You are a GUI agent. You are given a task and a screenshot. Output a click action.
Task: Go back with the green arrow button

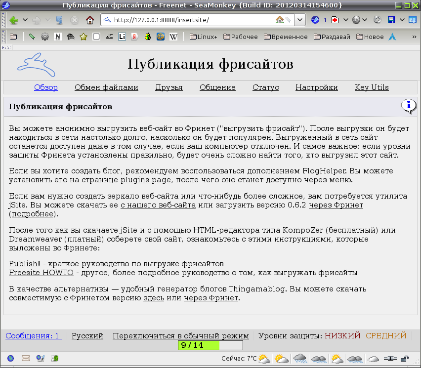pos(13,20)
